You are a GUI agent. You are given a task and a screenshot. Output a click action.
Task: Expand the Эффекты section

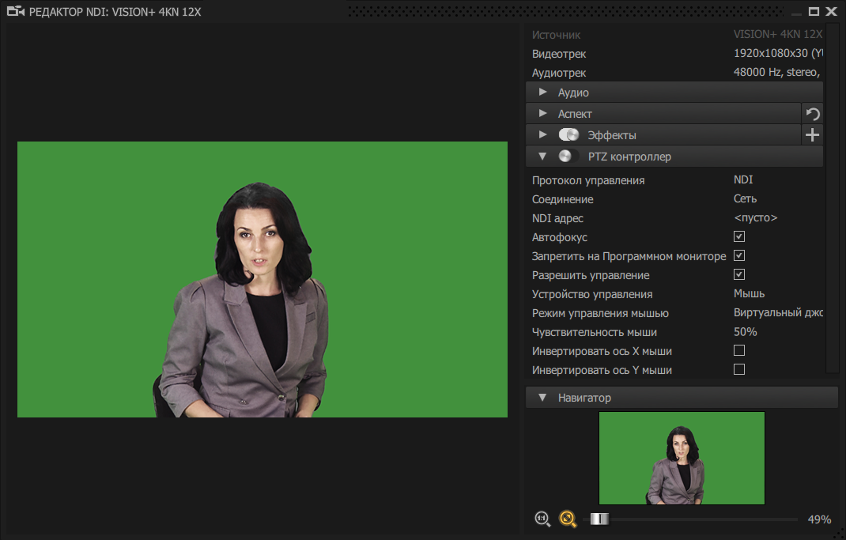coord(543,134)
